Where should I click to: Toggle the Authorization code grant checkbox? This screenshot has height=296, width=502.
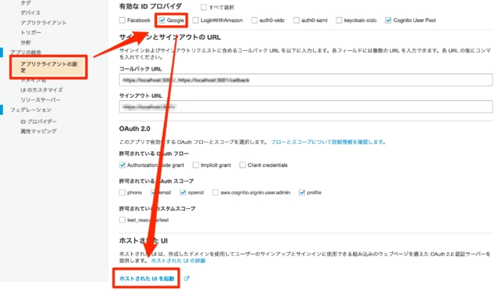[x=122, y=165]
